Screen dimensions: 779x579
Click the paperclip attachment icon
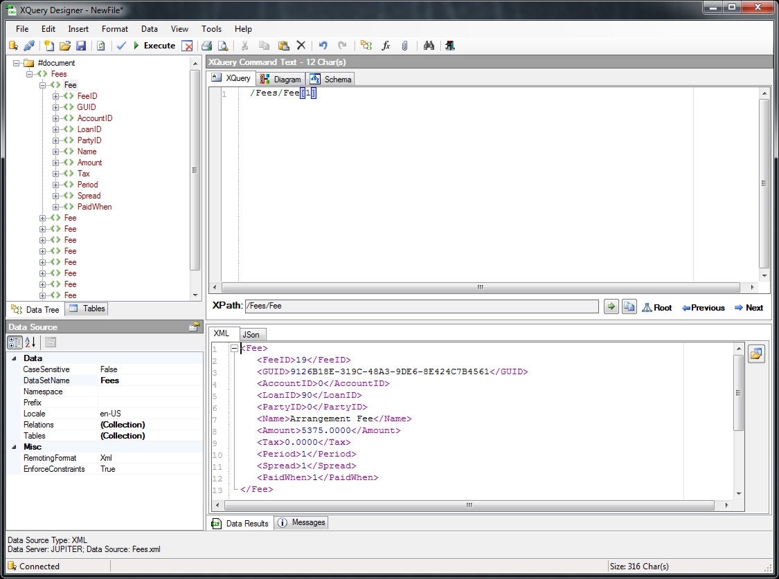(406, 46)
